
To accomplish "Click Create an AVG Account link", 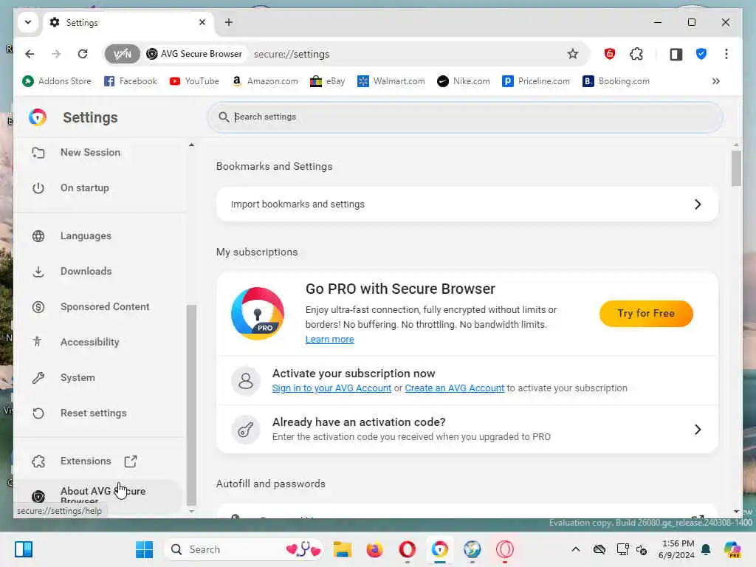I will tap(455, 388).
